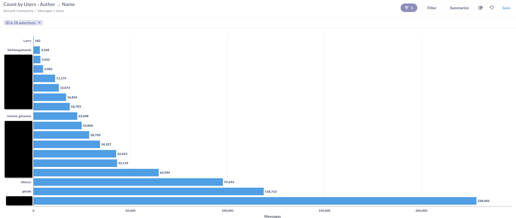
Task: Click the remote_getaway bar with 22,608
Action: tap(55, 116)
